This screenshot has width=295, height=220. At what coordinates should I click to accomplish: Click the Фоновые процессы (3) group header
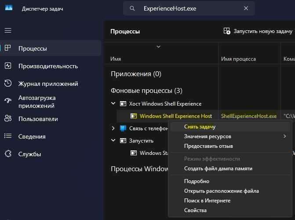pyautogui.click(x=146, y=91)
